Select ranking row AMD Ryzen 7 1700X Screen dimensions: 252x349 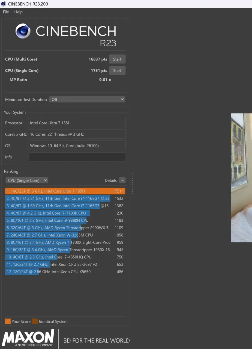click(x=65, y=242)
